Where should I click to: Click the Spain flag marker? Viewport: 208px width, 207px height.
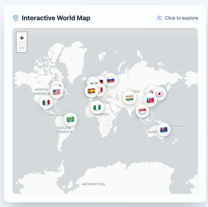92,91
